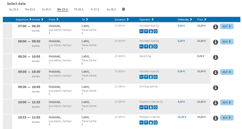Switch to date Tu 14.3.

point(47,9)
